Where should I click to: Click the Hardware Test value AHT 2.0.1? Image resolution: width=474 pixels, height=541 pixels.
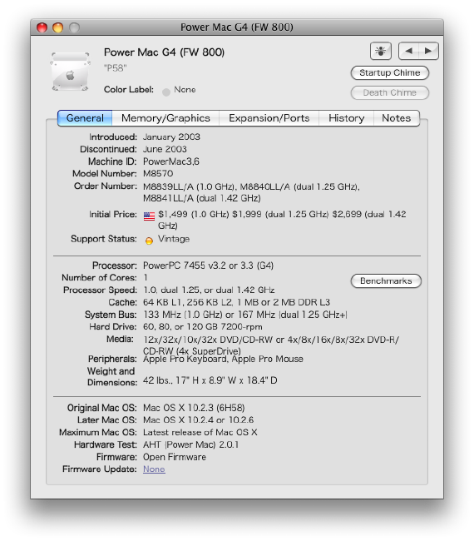[x=190, y=444]
